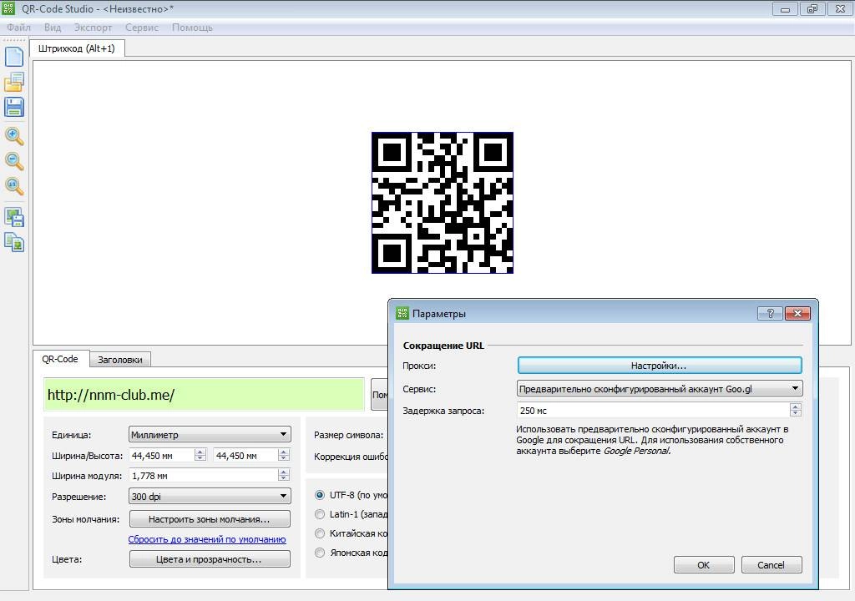Select the Latin-1 encoding radio button
Image resolution: width=855 pixels, height=601 pixels.
pyautogui.click(x=320, y=514)
